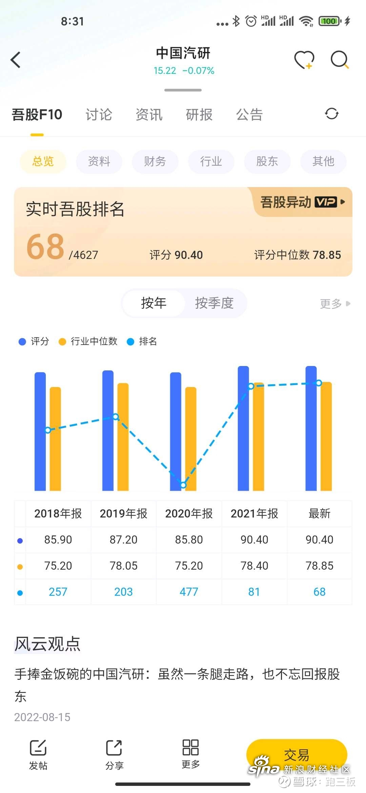Screen dimensions: 366x793
Task: Tap median value 78.05
Action: (123, 566)
